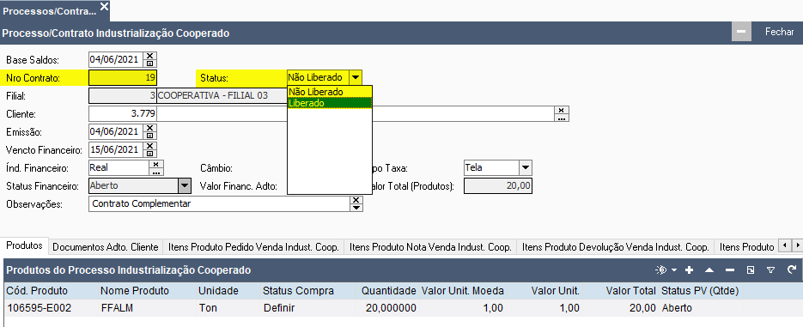
Task: Open calendar picker for Vencto Financeiro
Action: (x=149, y=154)
